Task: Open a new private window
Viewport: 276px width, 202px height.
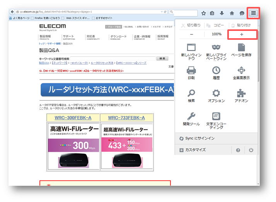Action: coord(216,52)
